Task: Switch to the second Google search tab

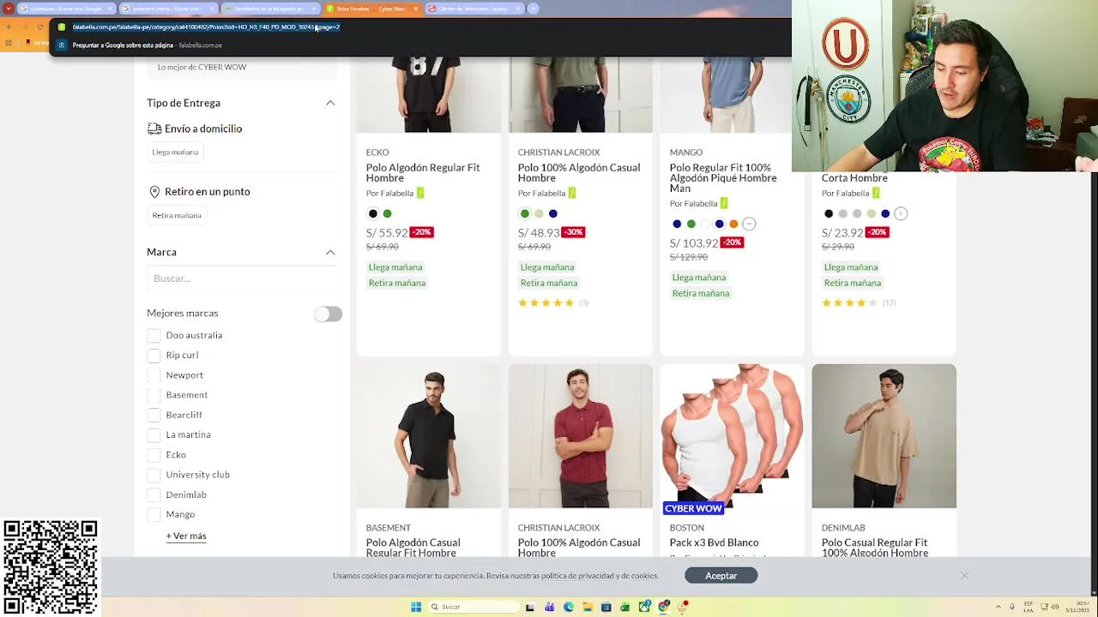Action: click(x=167, y=9)
